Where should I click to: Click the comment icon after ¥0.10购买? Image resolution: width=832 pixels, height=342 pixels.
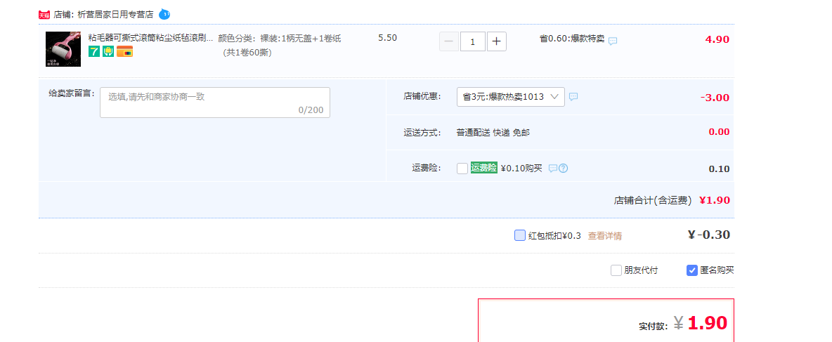click(x=552, y=168)
